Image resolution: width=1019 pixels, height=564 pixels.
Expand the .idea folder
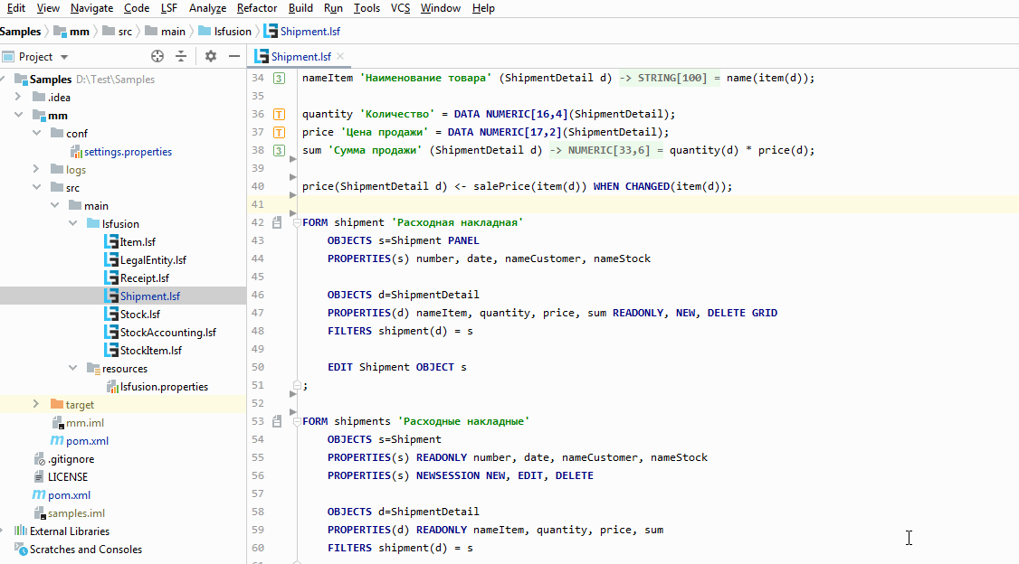pos(18,98)
